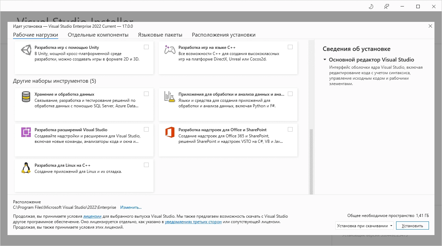Click the Linux penguin icon
The image size is (442, 246).
point(26,167)
